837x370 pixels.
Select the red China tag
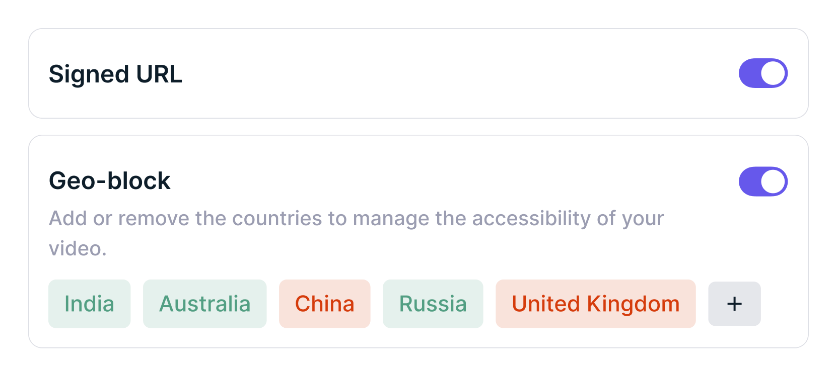pyautogui.click(x=324, y=304)
